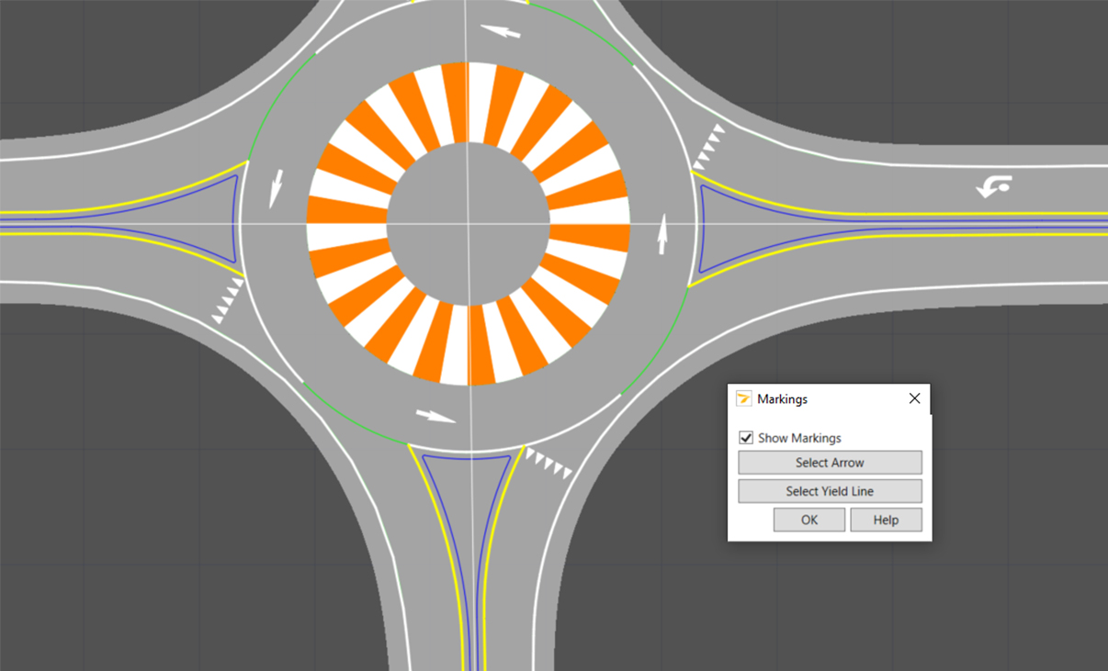Click the yellow arrow logo in the Markings title bar
Screen dimensions: 1108x671
point(743,398)
